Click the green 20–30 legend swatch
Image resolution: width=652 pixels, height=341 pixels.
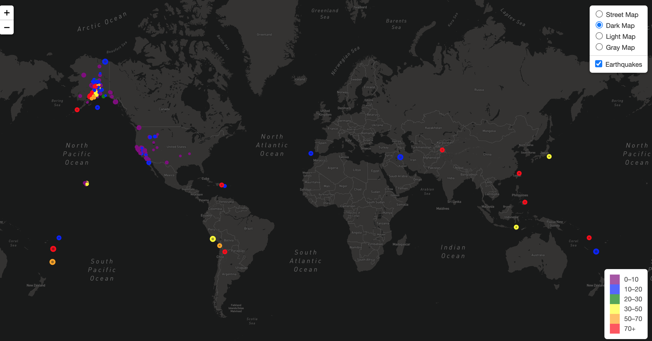point(614,299)
